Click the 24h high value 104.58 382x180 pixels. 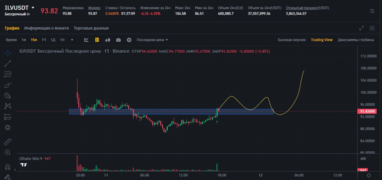181,13
